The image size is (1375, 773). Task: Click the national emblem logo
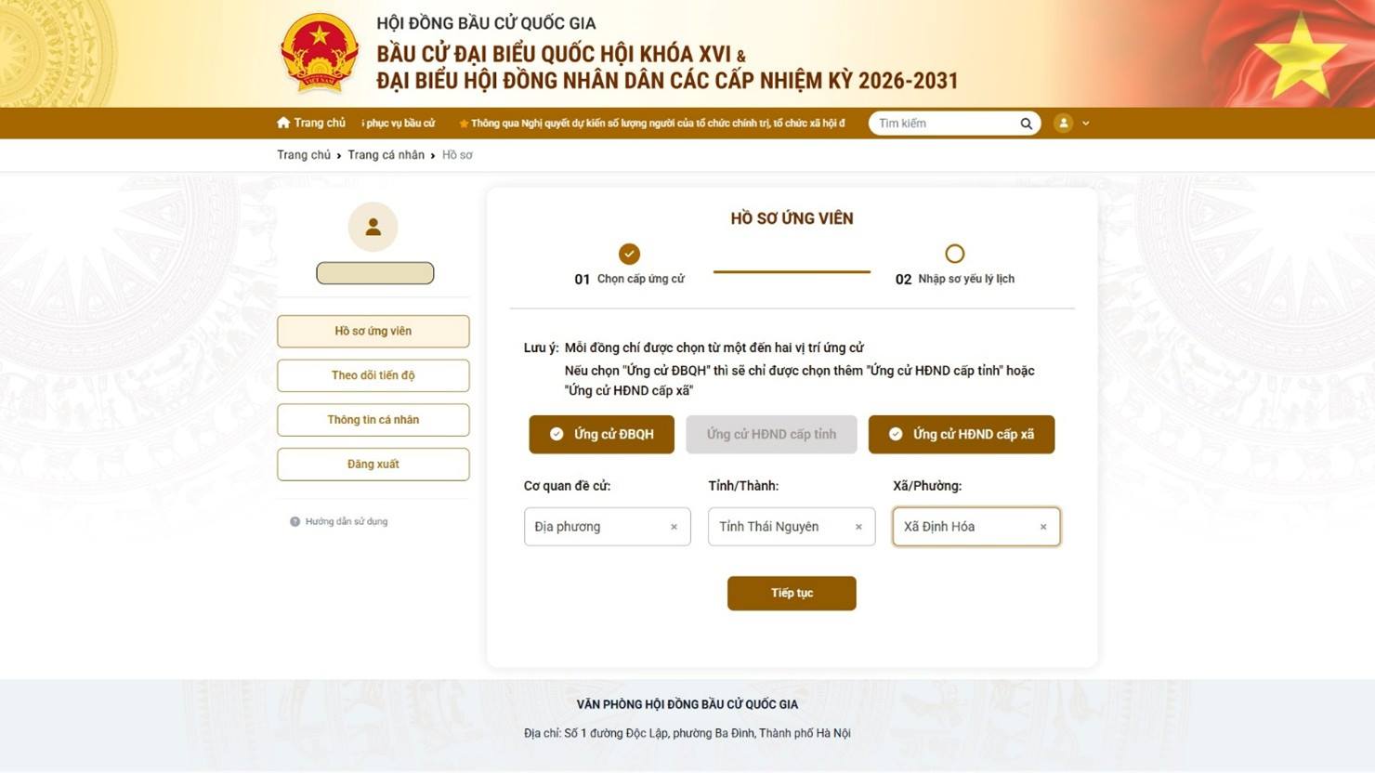coord(319,53)
